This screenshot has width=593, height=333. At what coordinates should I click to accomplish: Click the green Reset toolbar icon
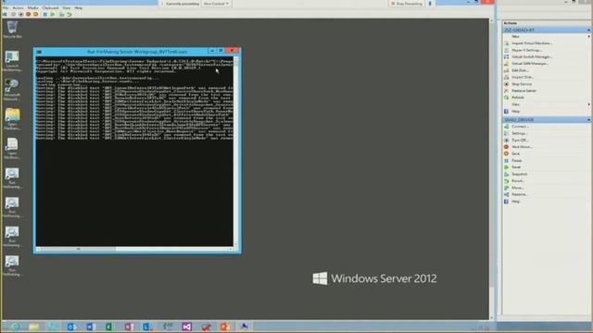53,15
